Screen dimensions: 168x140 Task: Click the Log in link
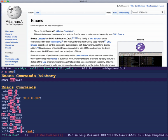click(x=162, y=6)
